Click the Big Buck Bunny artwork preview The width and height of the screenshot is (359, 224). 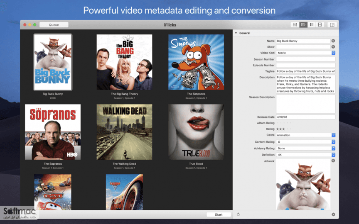(303, 185)
